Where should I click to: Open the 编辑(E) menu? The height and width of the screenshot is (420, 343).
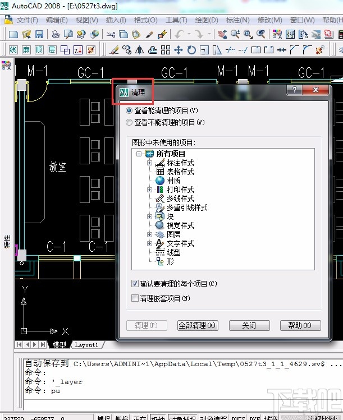pyautogui.click(x=57, y=20)
